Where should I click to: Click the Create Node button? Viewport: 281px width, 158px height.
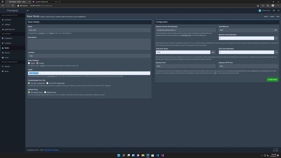[272, 79]
